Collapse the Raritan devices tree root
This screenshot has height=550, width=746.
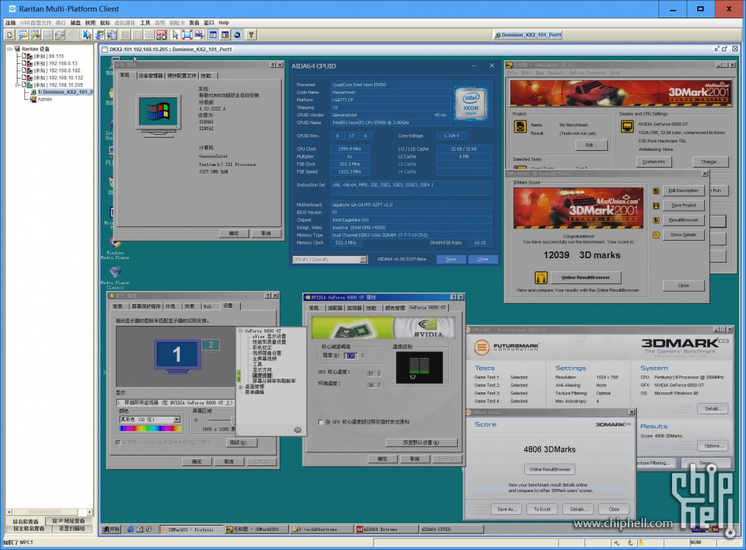9,49
